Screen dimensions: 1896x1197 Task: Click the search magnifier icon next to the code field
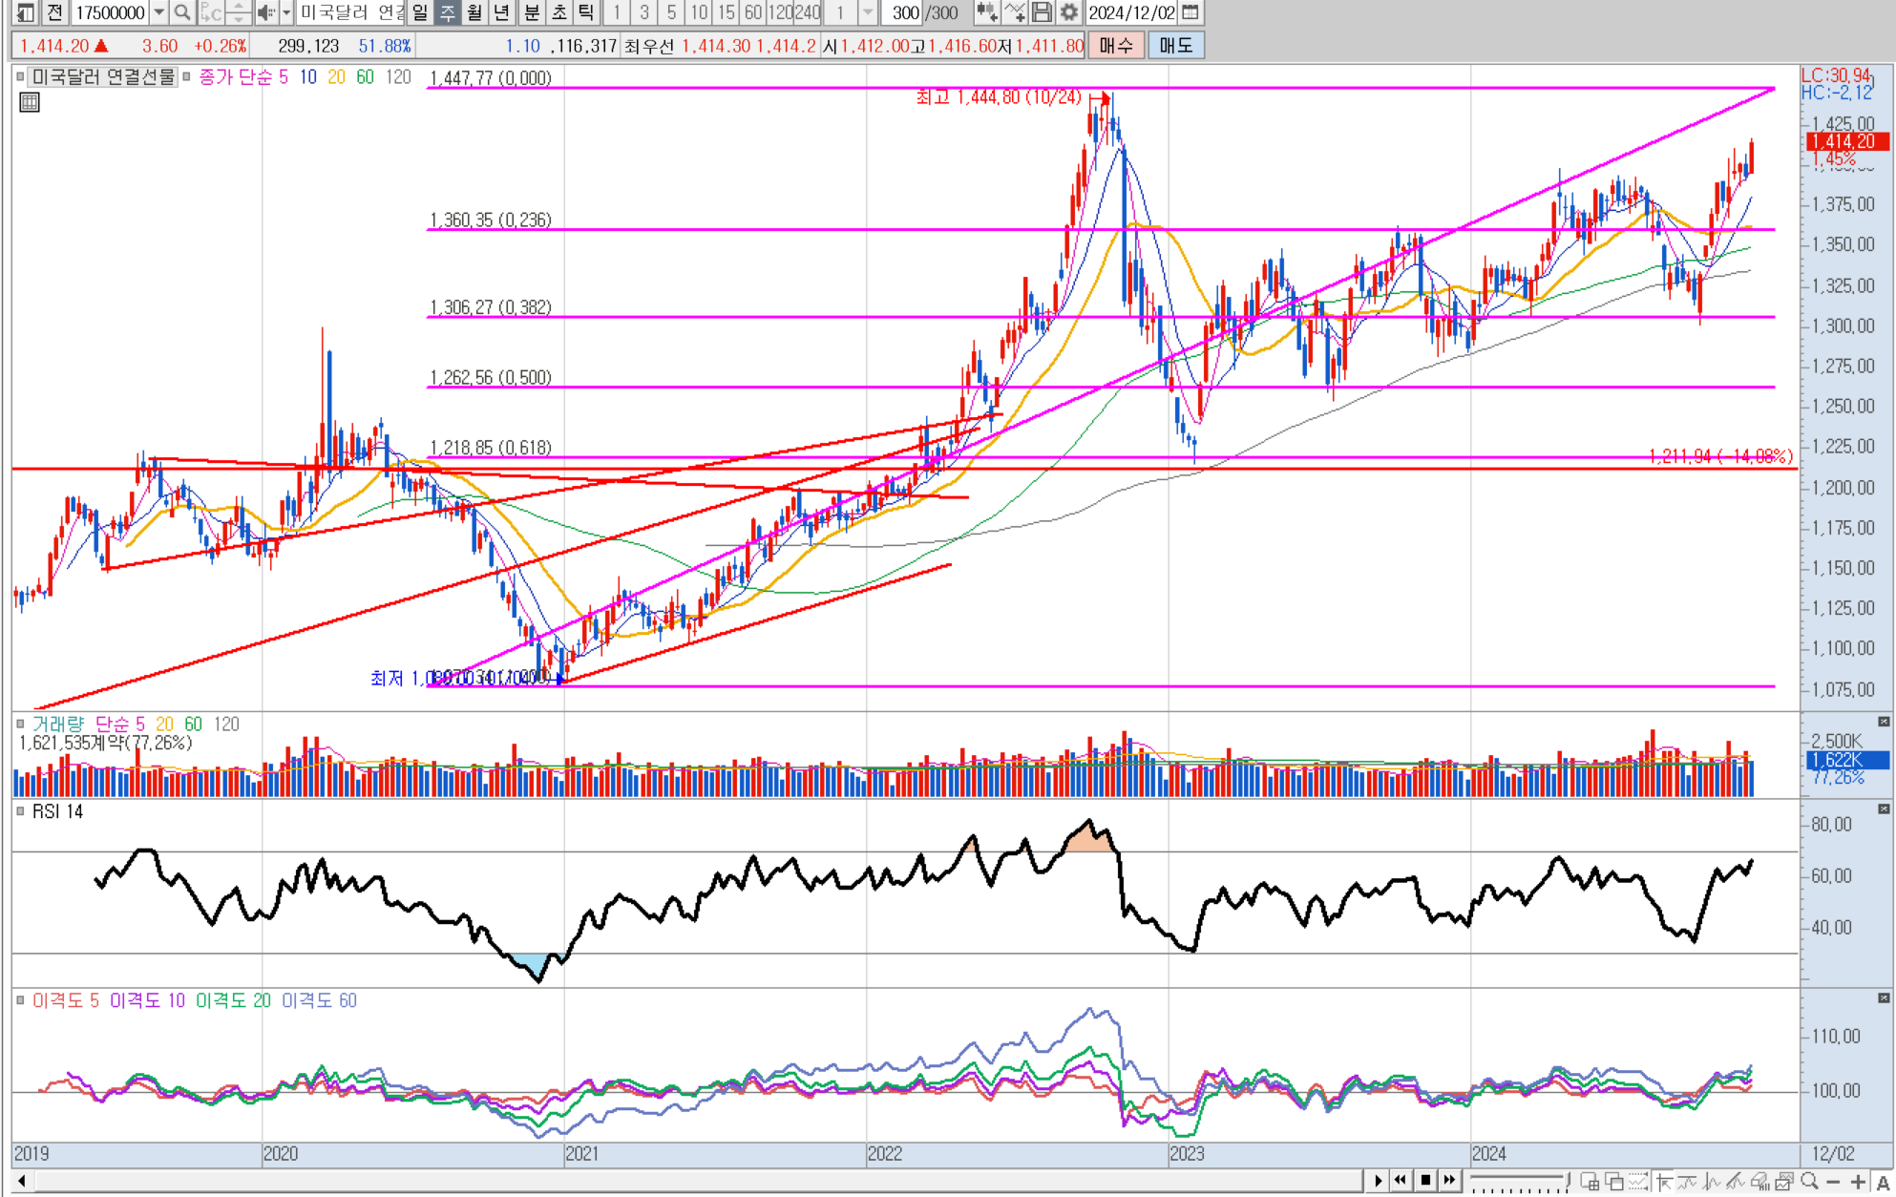click(181, 12)
